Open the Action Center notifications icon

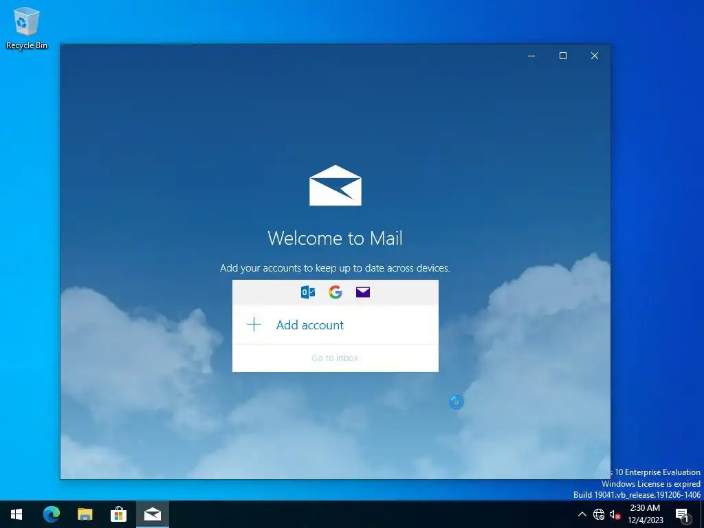[x=683, y=514]
